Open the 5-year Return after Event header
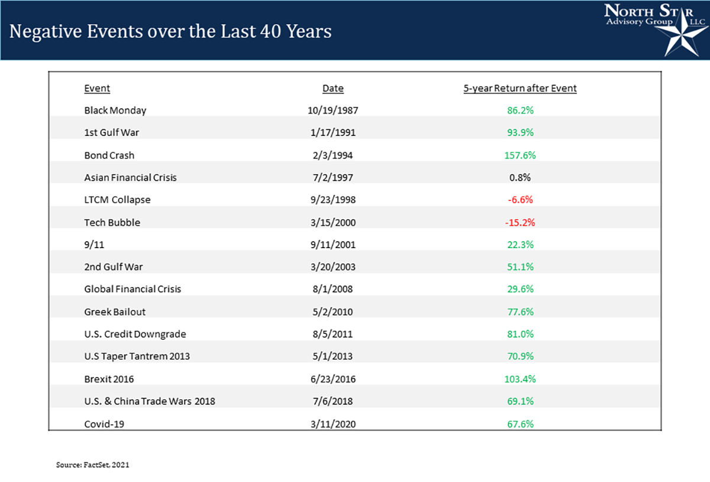Screen dimensions: 710x482 pos(519,87)
